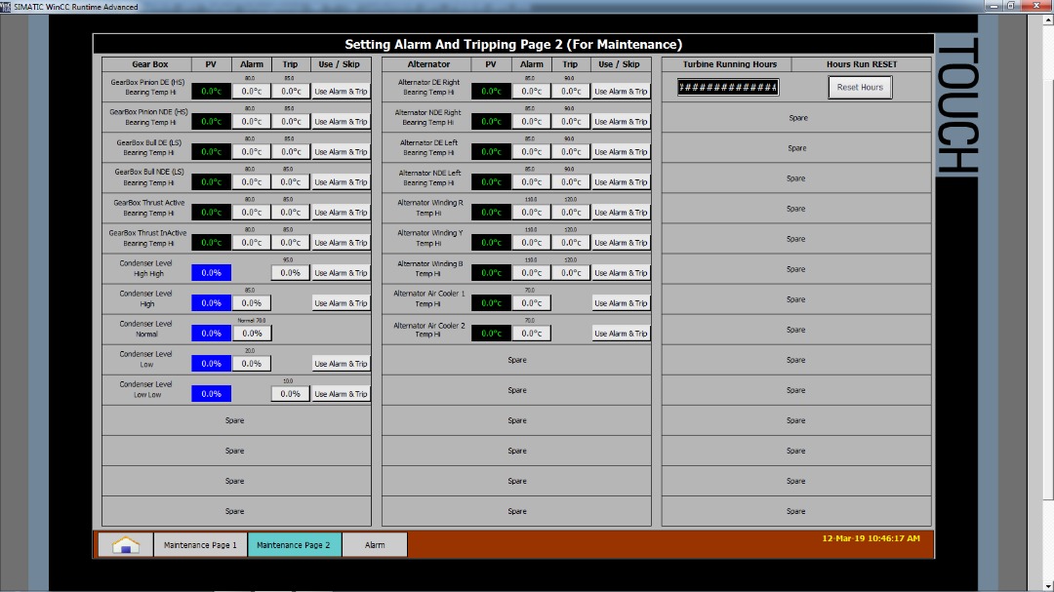The height and width of the screenshot is (592, 1054).
Task: Edit Alternator Air Cooler 2 alarm setpoint
Action: 532,334
